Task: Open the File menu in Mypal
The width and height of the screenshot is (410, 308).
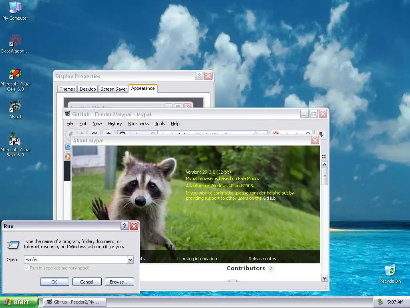Action: [x=70, y=124]
